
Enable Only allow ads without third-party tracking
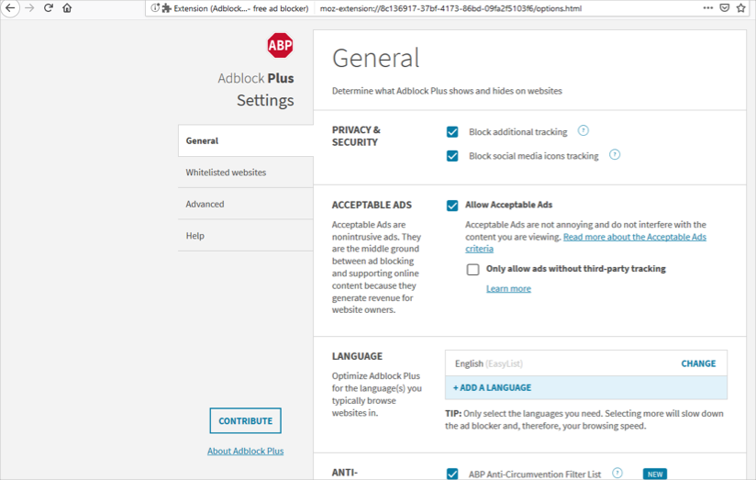pyautogui.click(x=473, y=270)
